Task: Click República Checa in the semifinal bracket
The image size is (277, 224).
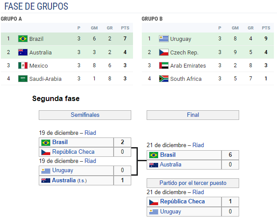Action: pos(73,152)
